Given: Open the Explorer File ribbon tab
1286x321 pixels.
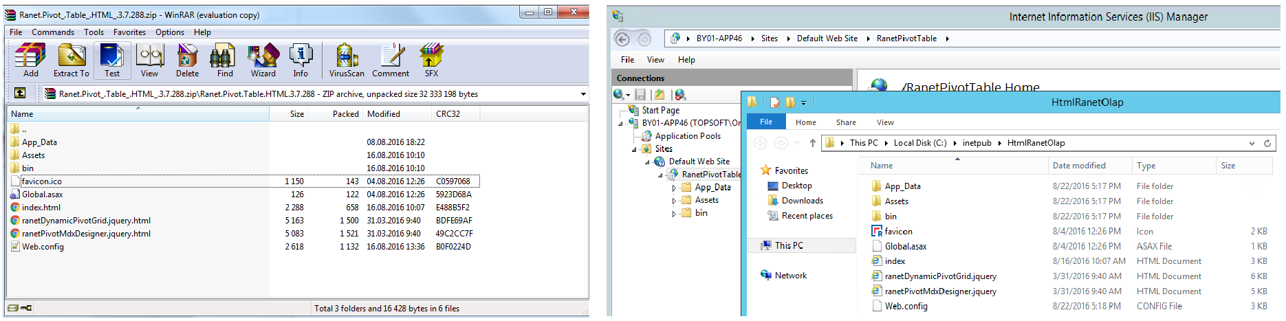Looking at the screenshot, I should (766, 122).
